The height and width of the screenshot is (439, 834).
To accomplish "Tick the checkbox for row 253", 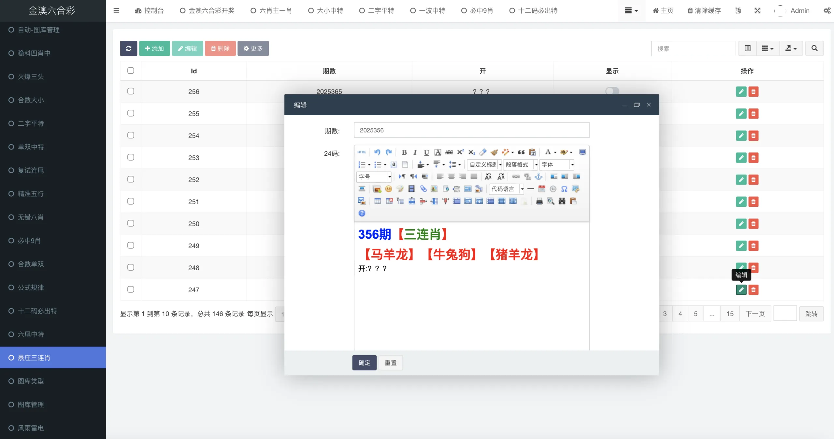I will tap(131, 157).
